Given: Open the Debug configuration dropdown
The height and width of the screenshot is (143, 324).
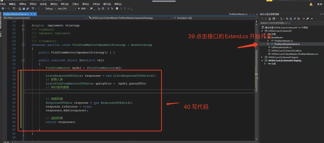Looking at the screenshot, I should [51, 9].
